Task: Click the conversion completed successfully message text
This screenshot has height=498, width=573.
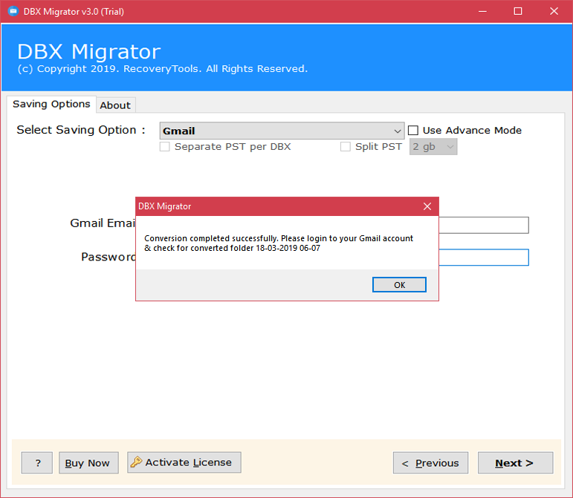Action: (x=279, y=243)
